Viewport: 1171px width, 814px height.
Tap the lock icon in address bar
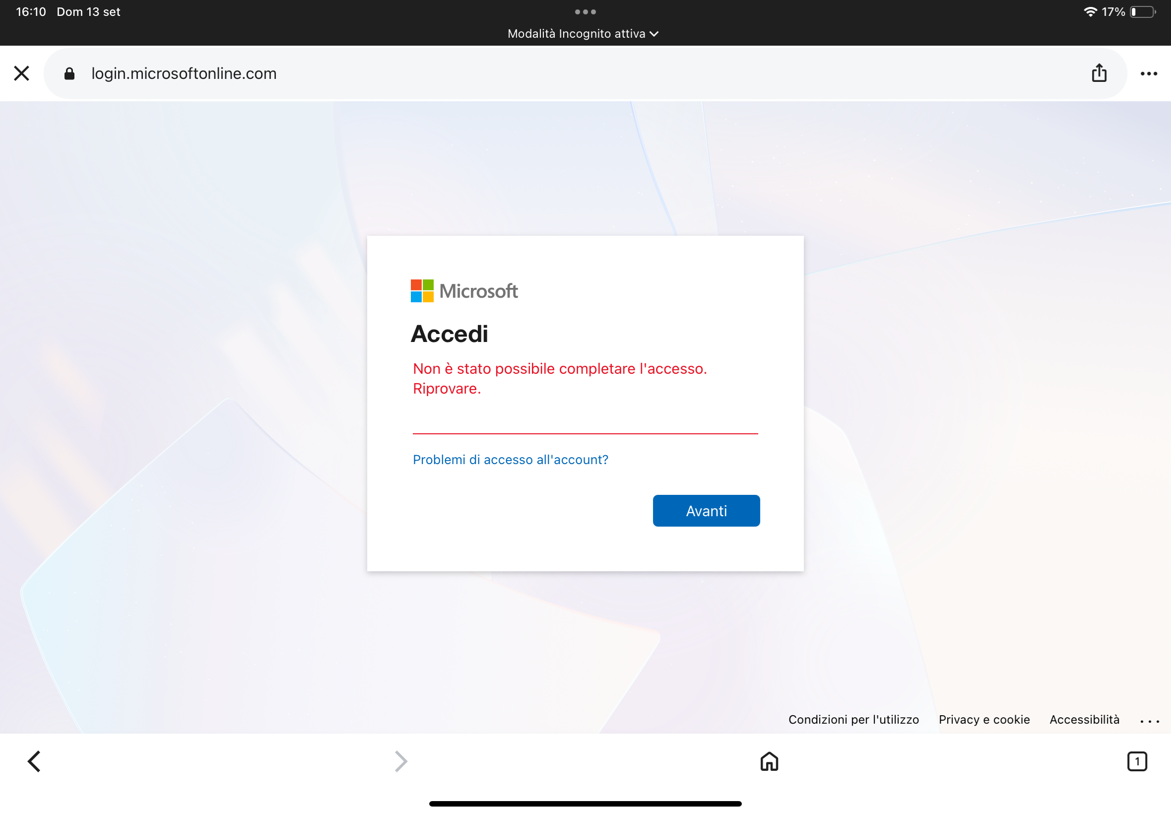click(x=69, y=73)
